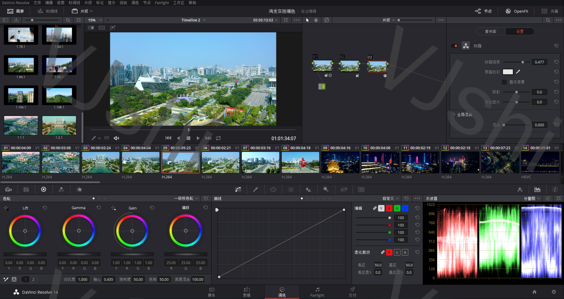The height and width of the screenshot is (299, 564).
Task: Toggle the Timeline panel button
Action: (x=48, y=11)
